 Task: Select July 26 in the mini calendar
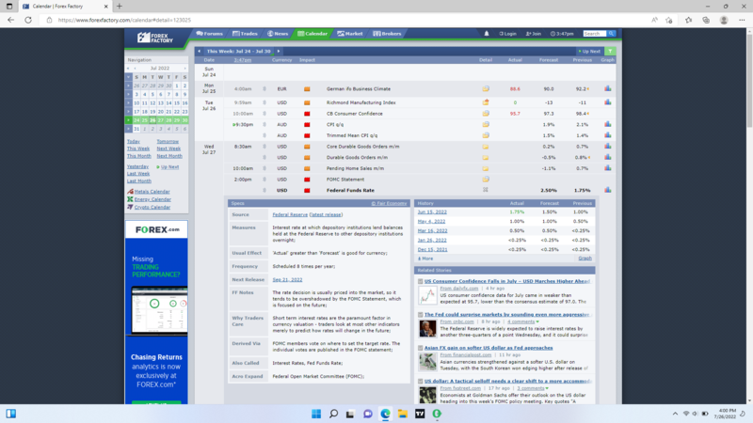click(x=152, y=120)
